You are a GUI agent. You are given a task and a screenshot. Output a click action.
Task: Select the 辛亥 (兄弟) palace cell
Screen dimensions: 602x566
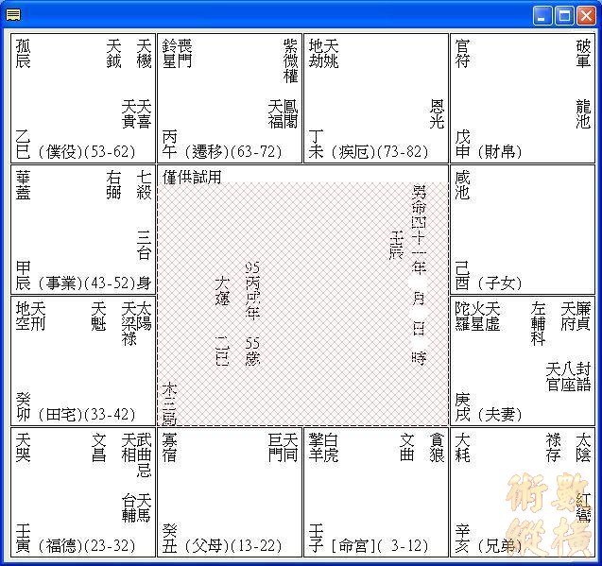click(x=521, y=491)
